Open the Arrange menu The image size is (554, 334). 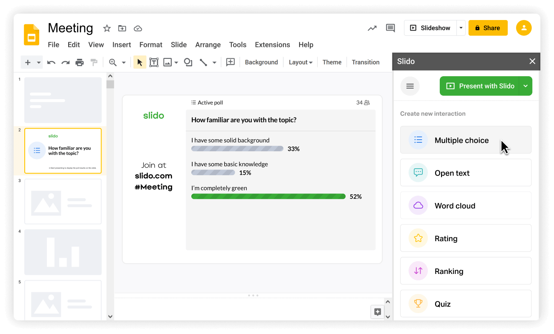tap(208, 45)
